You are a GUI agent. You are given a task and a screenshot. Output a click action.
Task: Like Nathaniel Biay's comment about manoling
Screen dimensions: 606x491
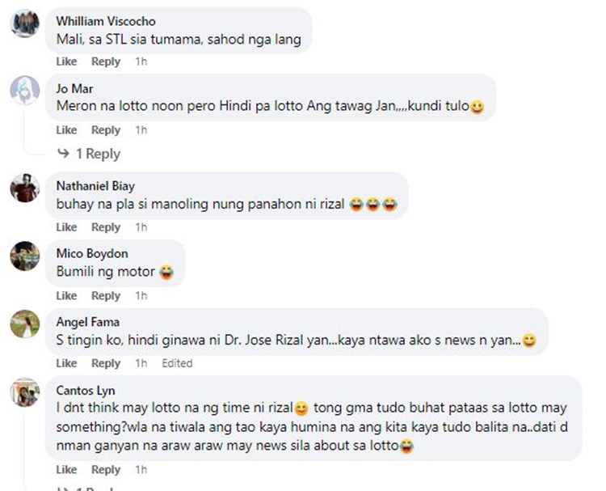pyautogui.click(x=66, y=227)
